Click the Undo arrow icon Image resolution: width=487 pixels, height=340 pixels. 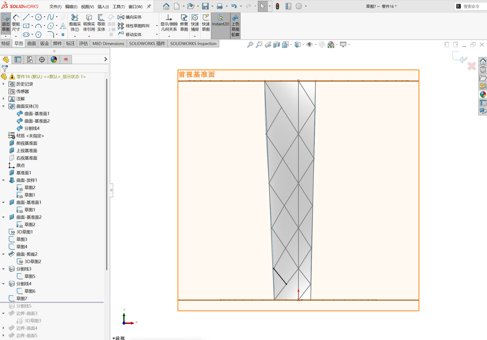coord(234,6)
